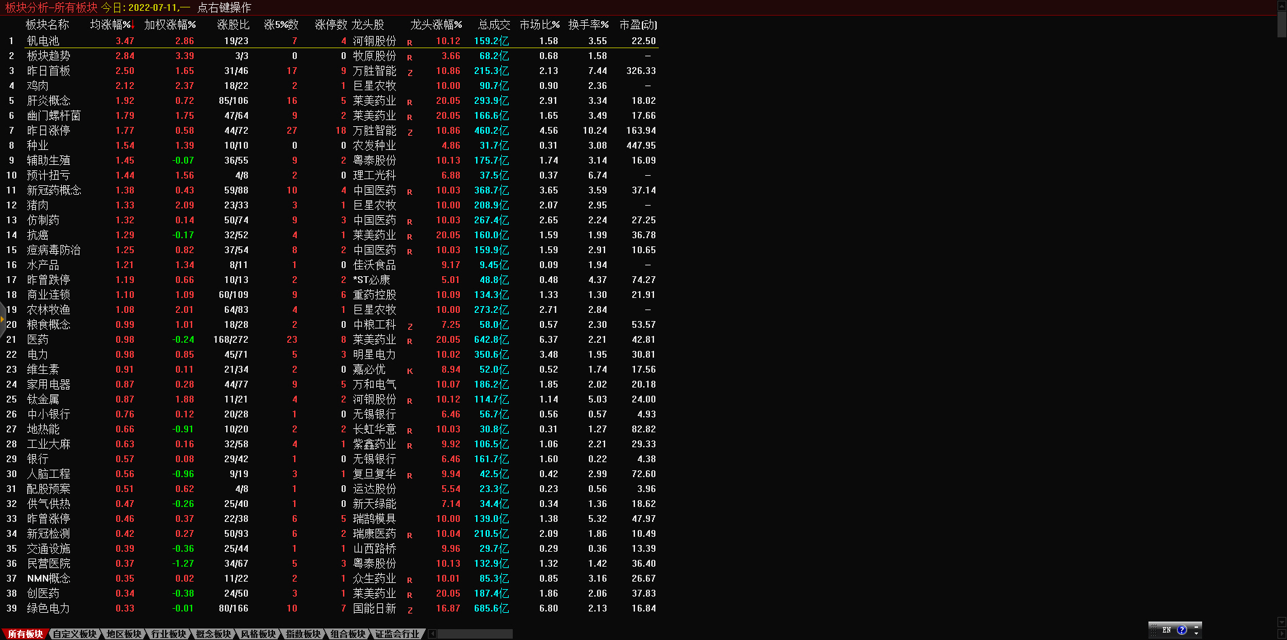The image size is (1287, 640).
Task: Click the horizontal scrollbar track beside tabs
Action: (x=475, y=634)
